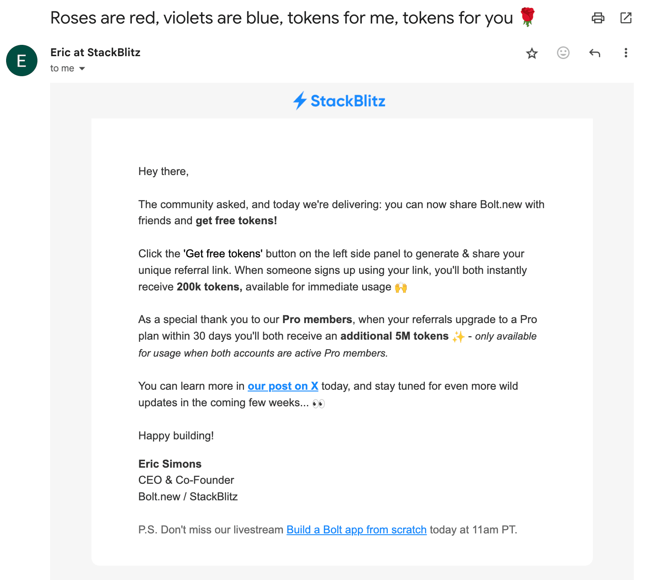Add an emoji reaction to the email
This screenshot has height=580, width=646.
coord(563,53)
